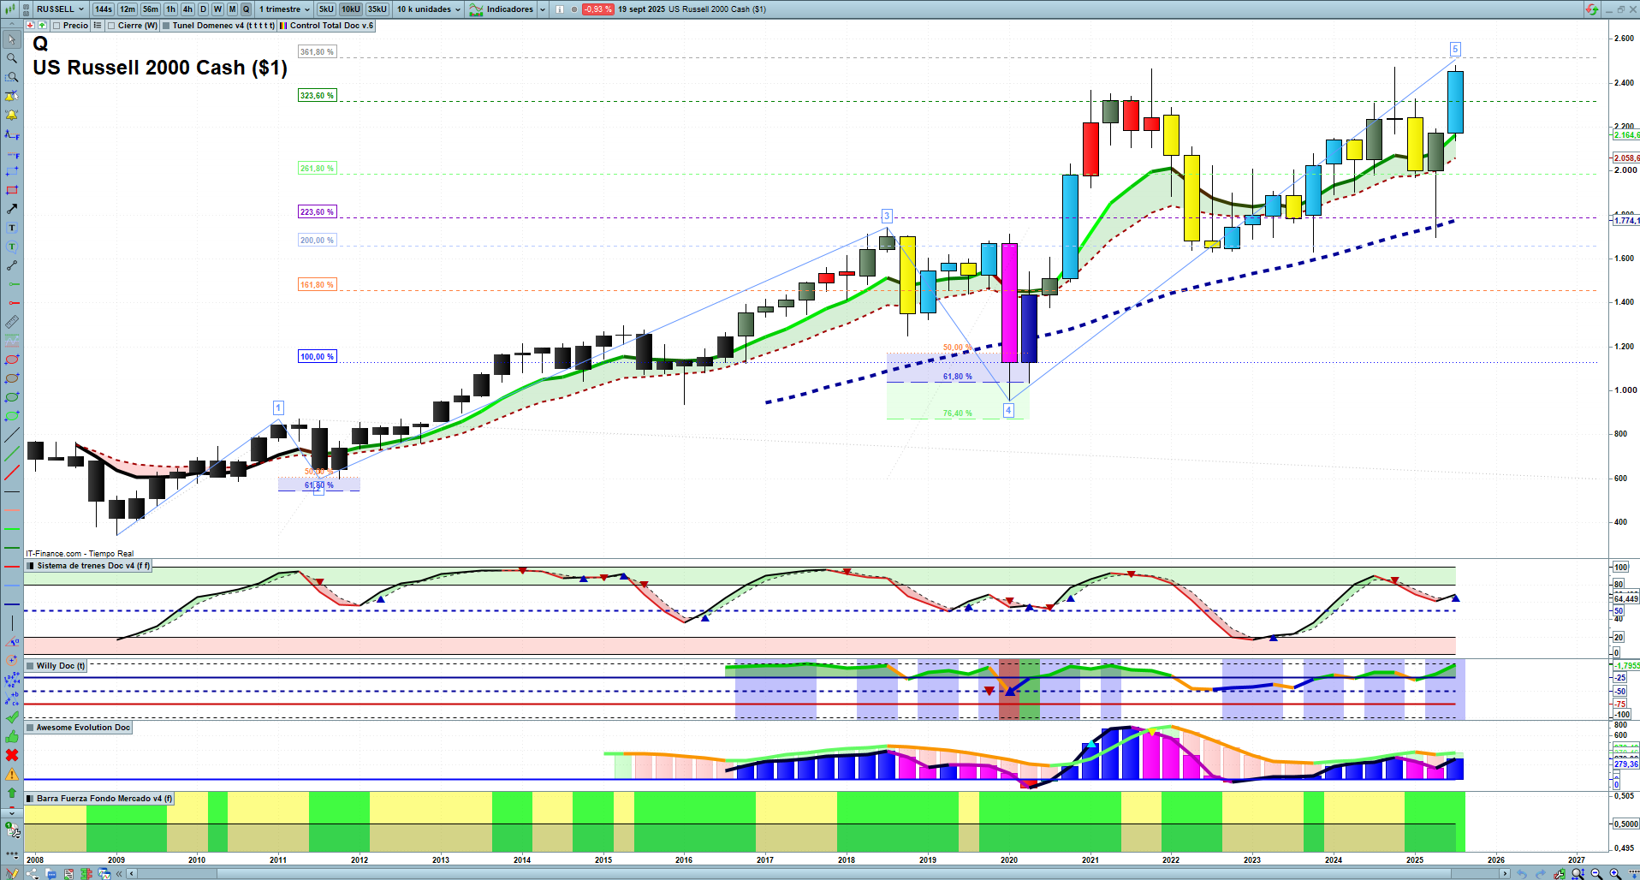Select the red diagonal line tool
The height and width of the screenshot is (880, 1640).
[x=12, y=473]
